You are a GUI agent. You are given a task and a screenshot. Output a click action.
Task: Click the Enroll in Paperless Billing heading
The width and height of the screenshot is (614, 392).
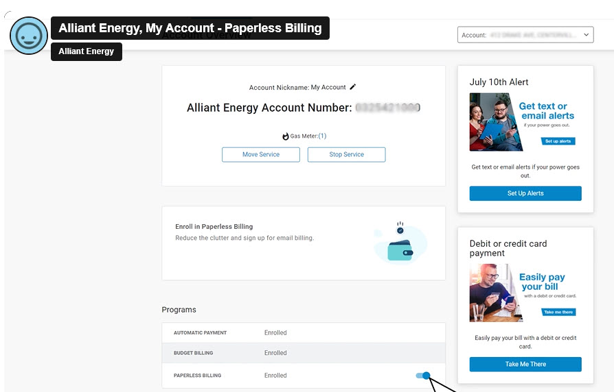point(214,227)
